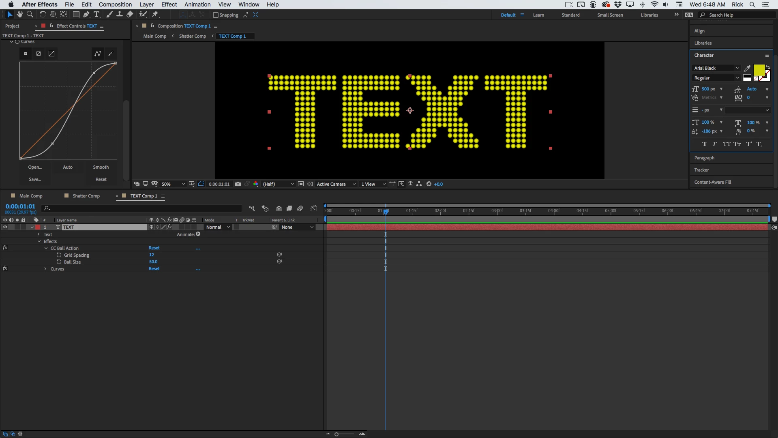Screen dimensions: 778x438
Task: Open the Normal blending mode dropdown
Action: click(x=218, y=227)
